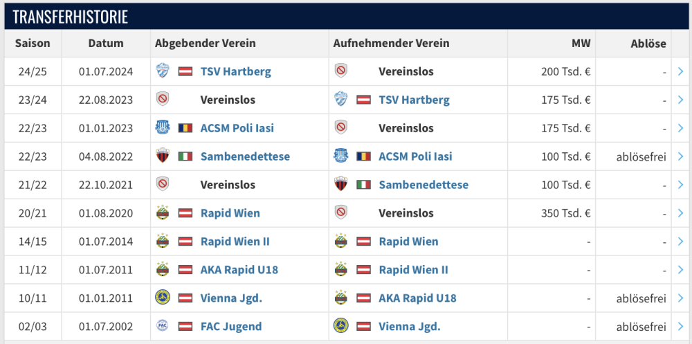The width and height of the screenshot is (692, 344).
Task: Click the TSV Hartberg crest in the 24/25 row
Action: pos(162,71)
